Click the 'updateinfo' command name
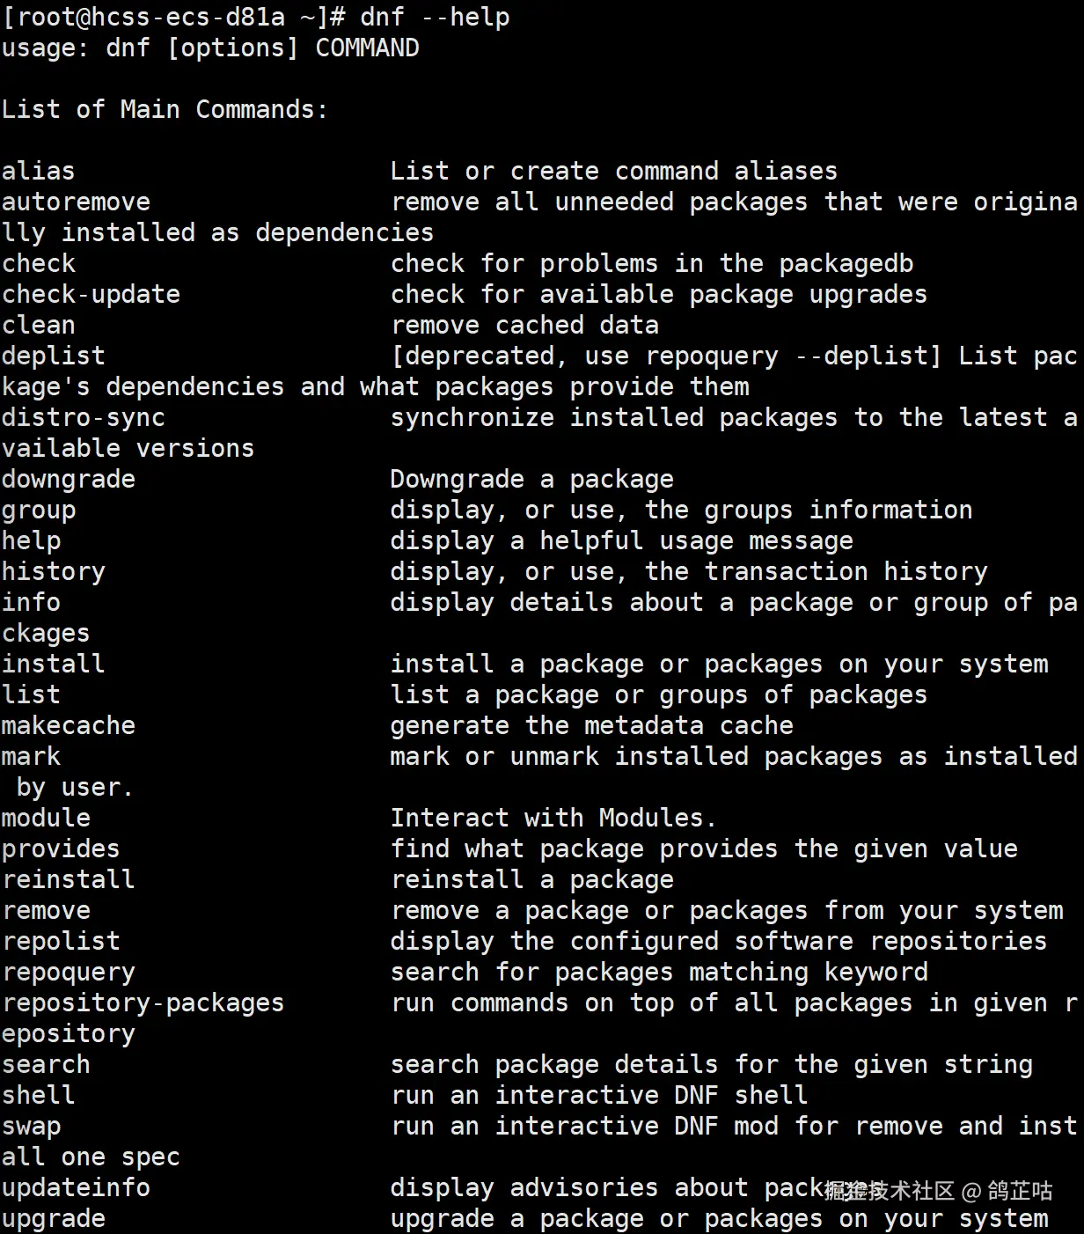 pyautogui.click(x=76, y=1187)
